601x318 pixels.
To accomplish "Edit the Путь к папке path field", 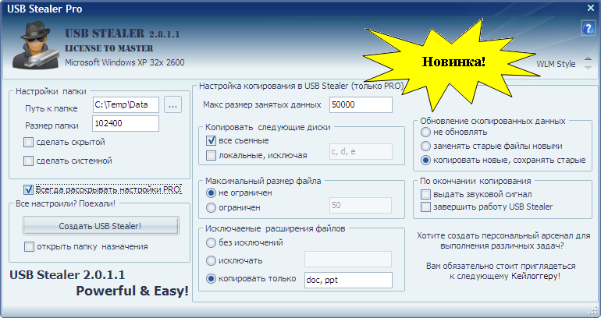I will point(126,105).
